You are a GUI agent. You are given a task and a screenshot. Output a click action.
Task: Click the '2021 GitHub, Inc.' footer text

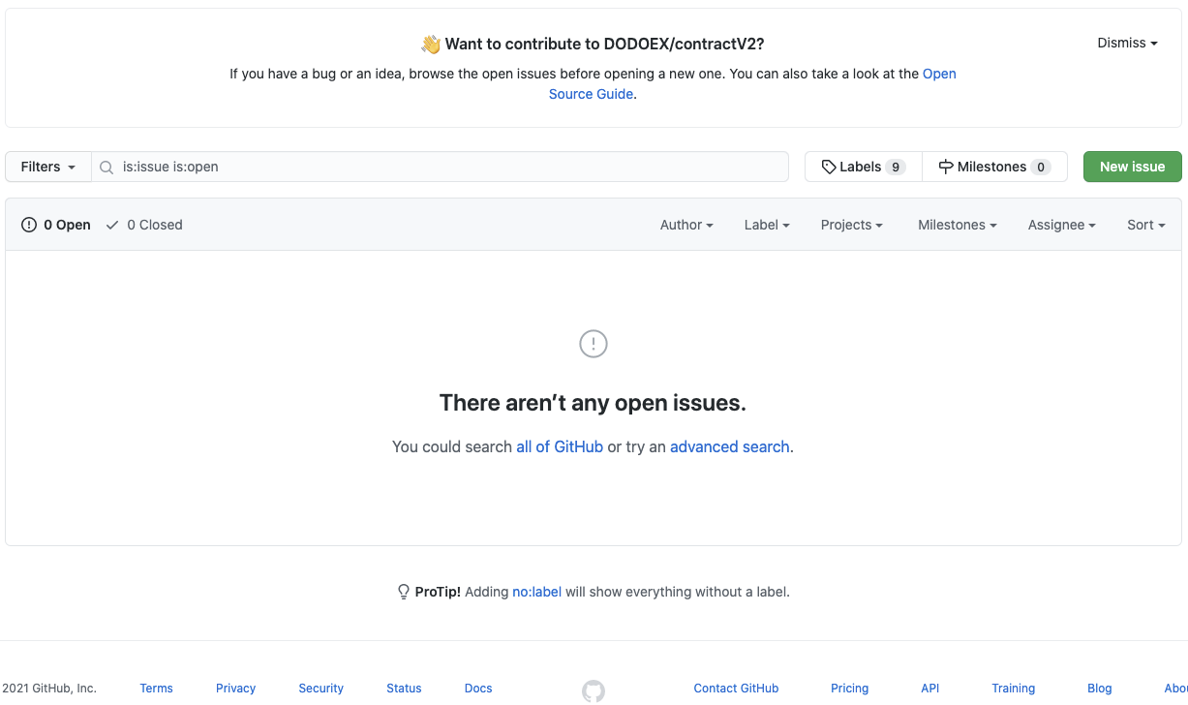(48, 689)
